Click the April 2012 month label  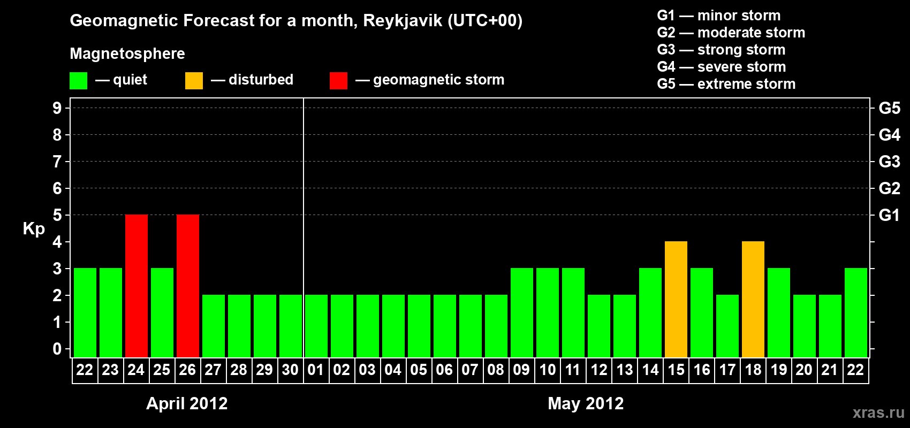point(187,403)
